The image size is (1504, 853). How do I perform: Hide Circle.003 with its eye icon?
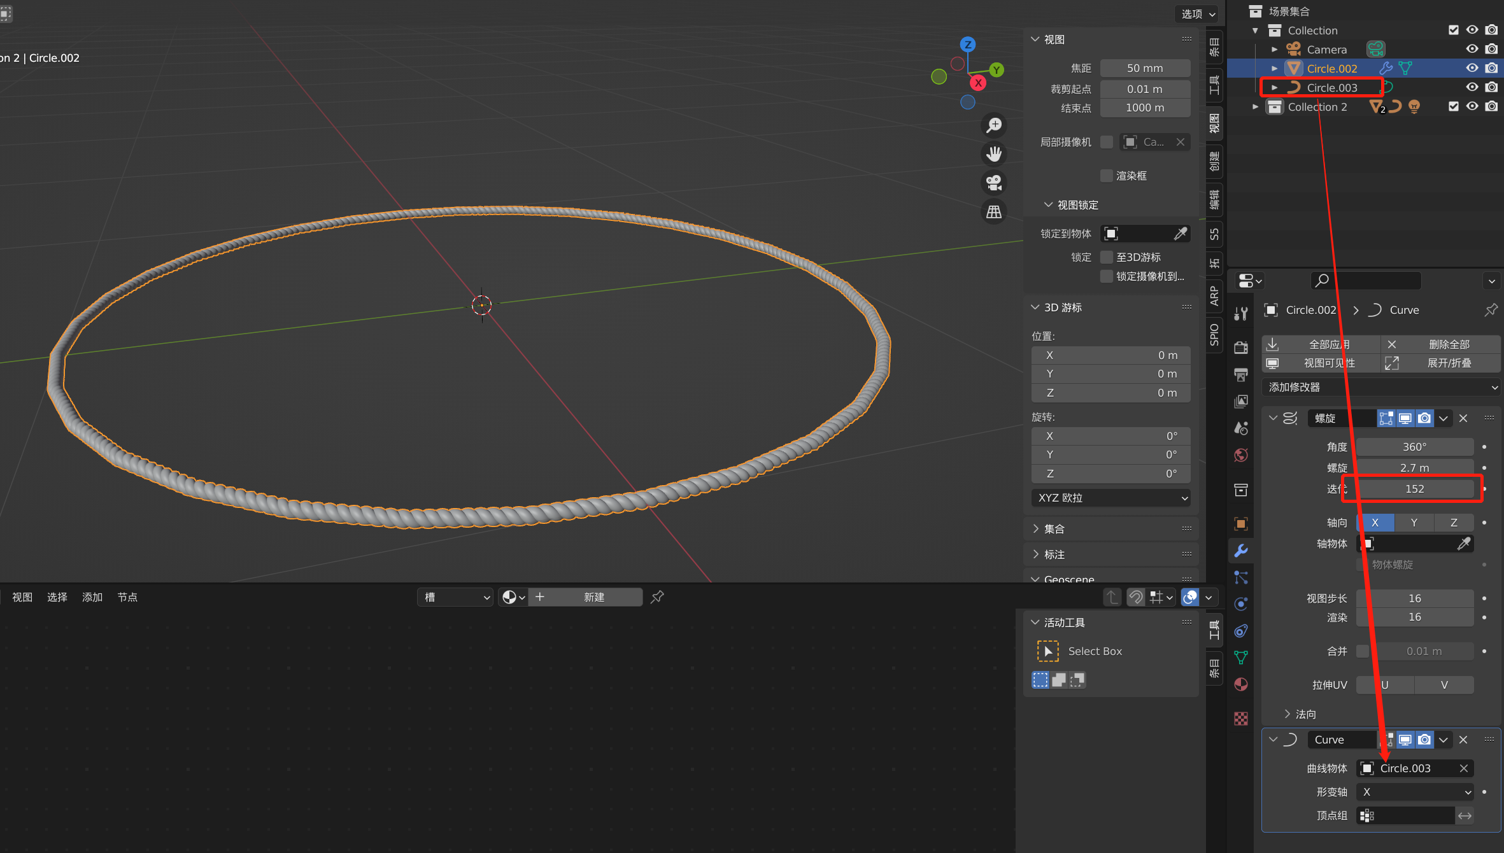[1472, 87]
